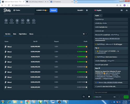Expand the bitcoin balance dropdown
Image resolution: width=130 pixels, height=104 pixels.
pos(42,10)
